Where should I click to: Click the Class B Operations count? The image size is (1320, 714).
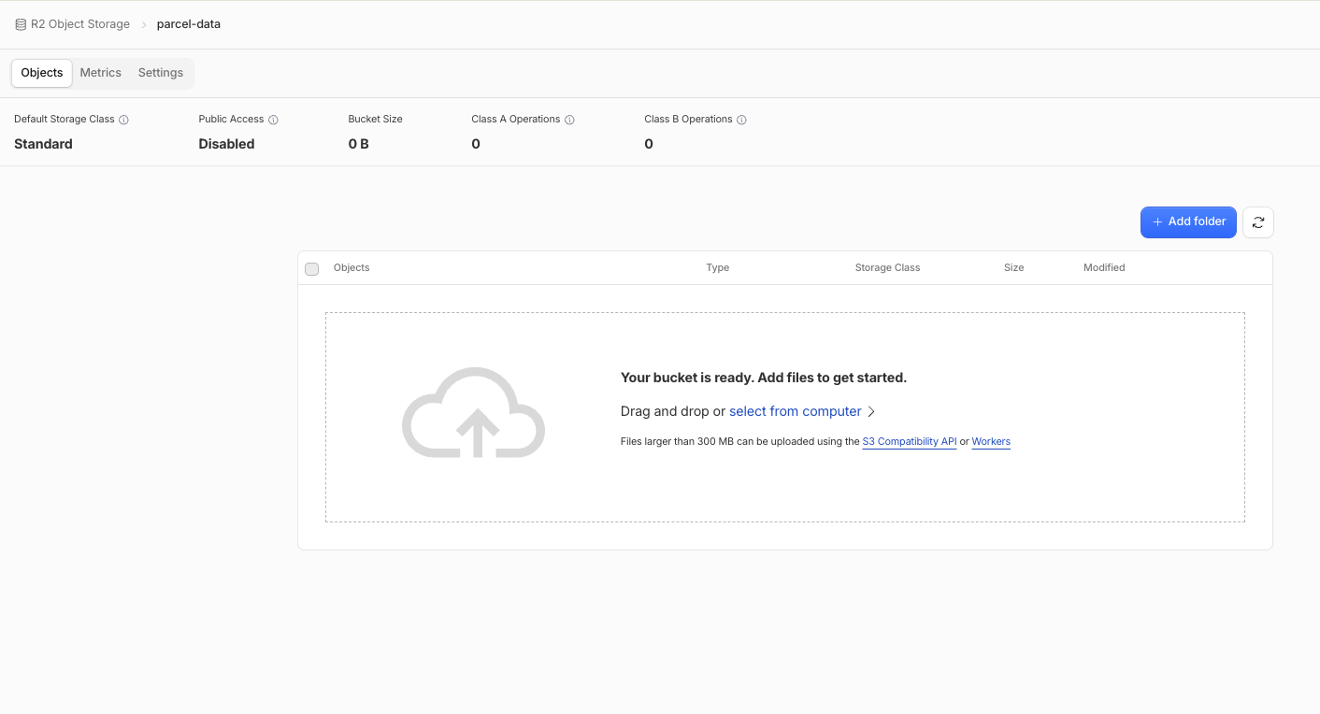click(649, 144)
